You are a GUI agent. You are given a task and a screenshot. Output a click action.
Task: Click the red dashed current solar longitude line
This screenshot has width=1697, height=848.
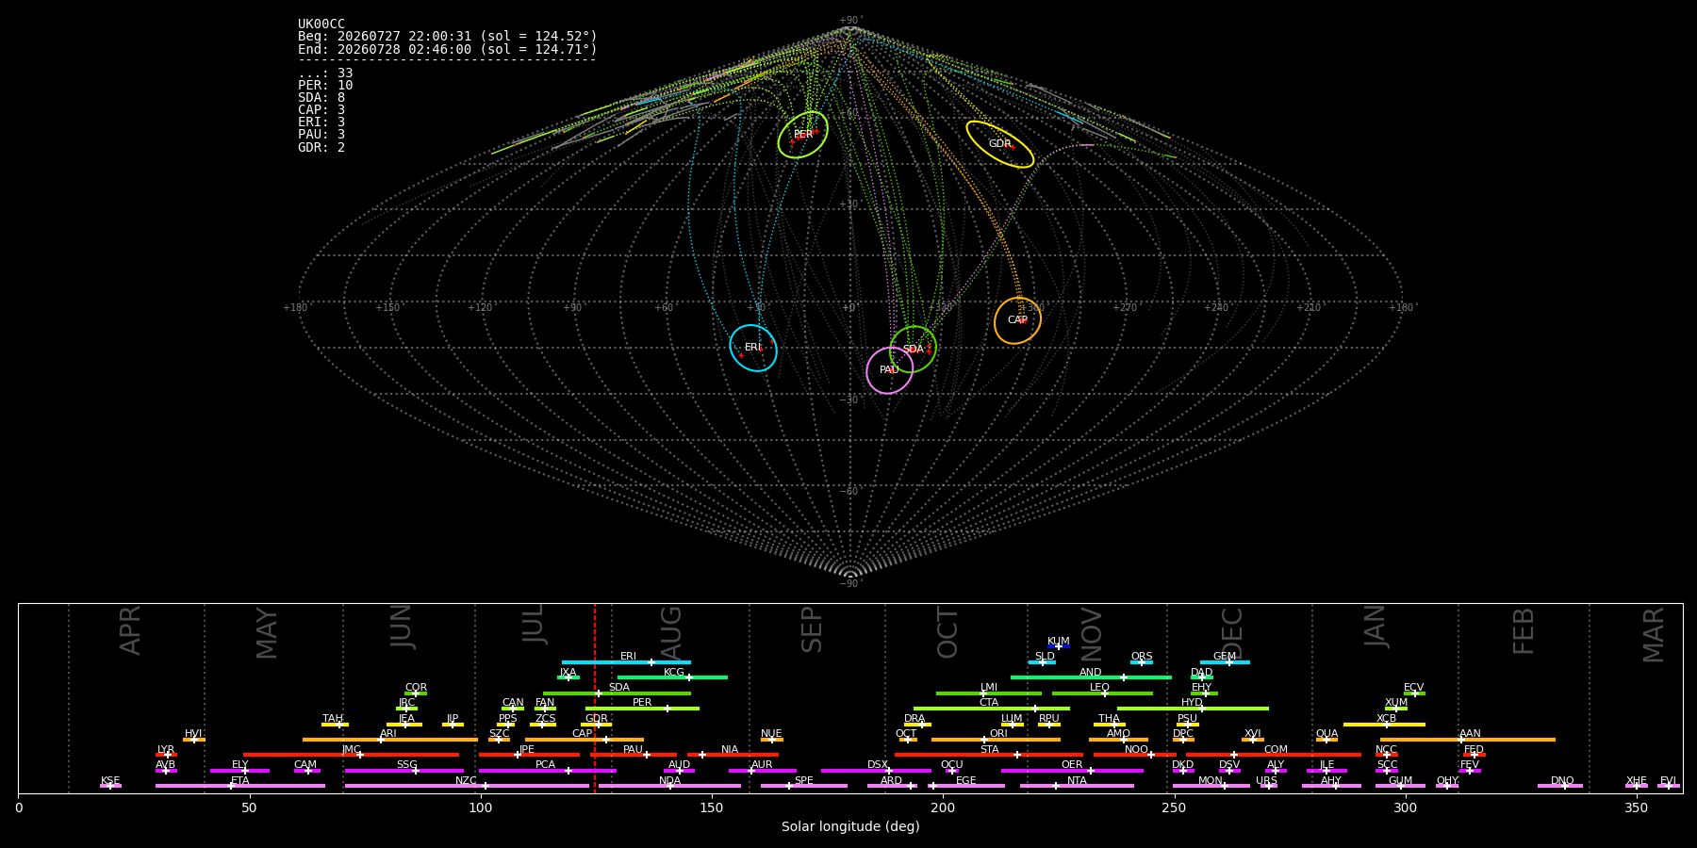[595, 697]
